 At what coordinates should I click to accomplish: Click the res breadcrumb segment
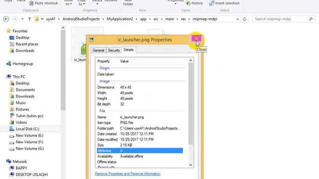point(183,19)
